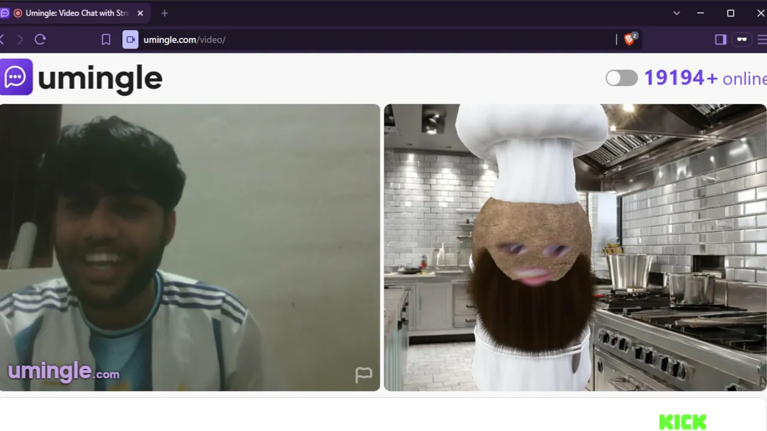Click the private window glasses icon
767x431 pixels.
click(x=742, y=40)
